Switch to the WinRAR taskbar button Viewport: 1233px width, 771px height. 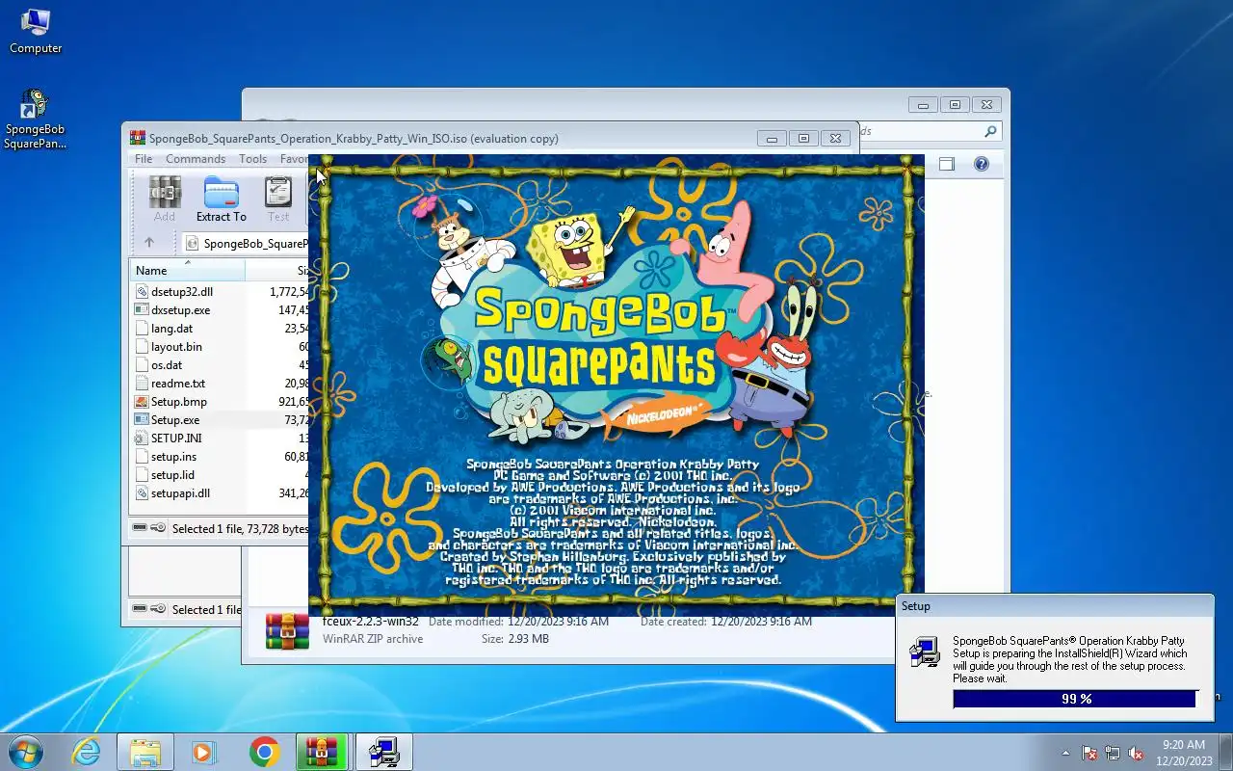pyautogui.click(x=324, y=752)
